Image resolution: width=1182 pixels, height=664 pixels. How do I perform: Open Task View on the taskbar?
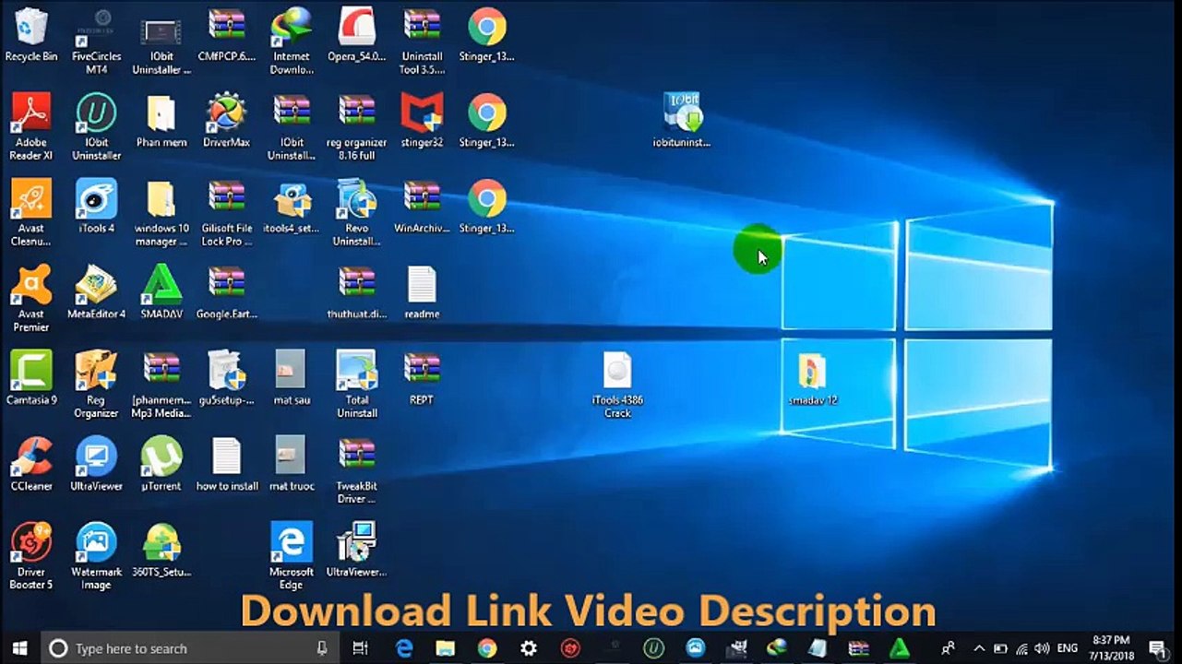click(361, 648)
